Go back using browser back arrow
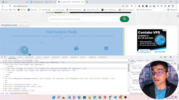The width and height of the screenshot is (179, 100). [x=3, y=6]
